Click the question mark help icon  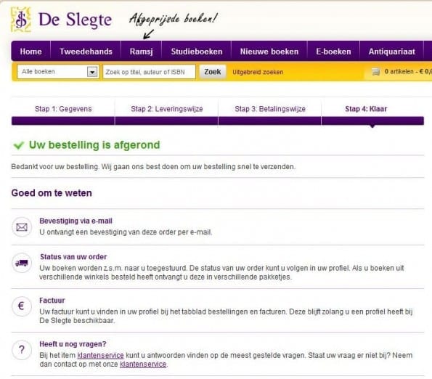coord(22,350)
